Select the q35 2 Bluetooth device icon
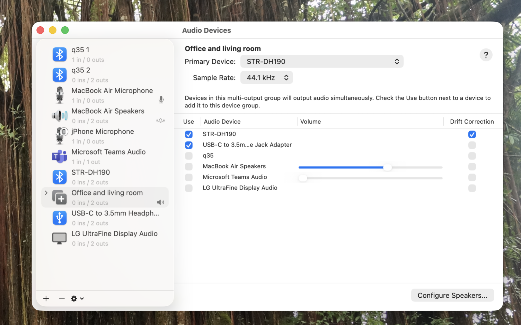 (59, 75)
